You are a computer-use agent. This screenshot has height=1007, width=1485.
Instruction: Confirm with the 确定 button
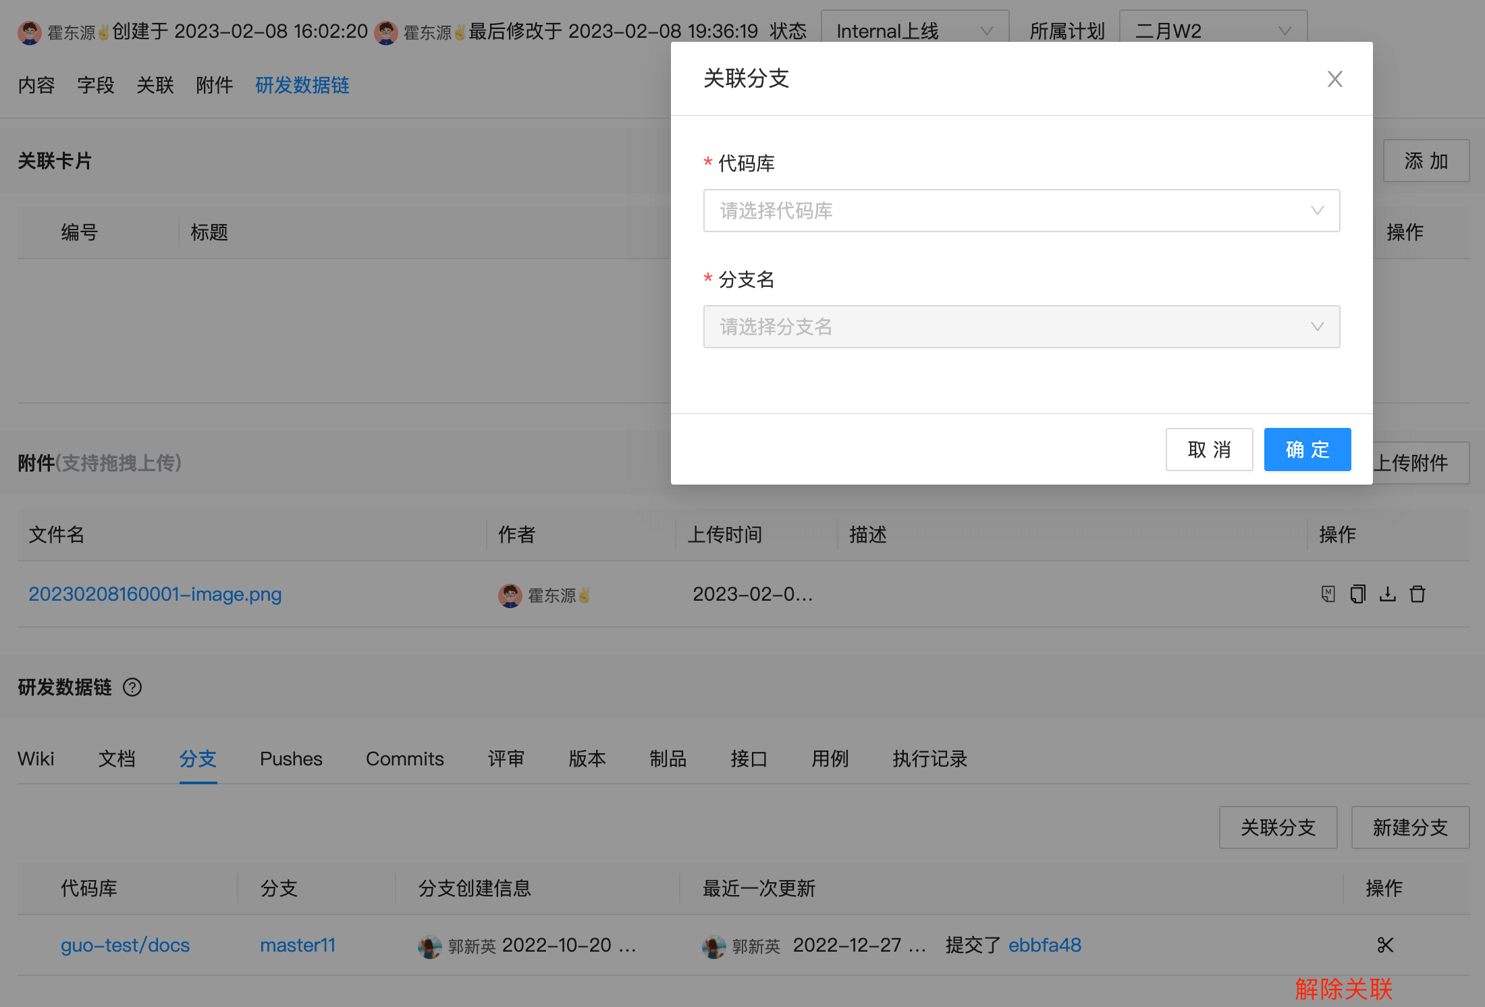(x=1307, y=449)
